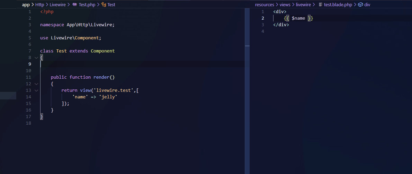Click 'return' keyword on line 13
The width and height of the screenshot is (412, 174).
tap(69, 90)
